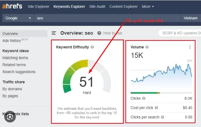This screenshot has height=127, width=201.
Task: Click the backlinks estimate text
Action: 87,113
